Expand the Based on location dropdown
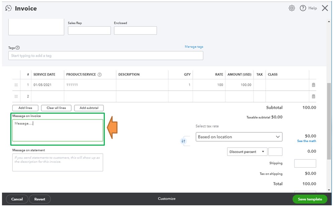The image size is (334, 207). [239, 137]
